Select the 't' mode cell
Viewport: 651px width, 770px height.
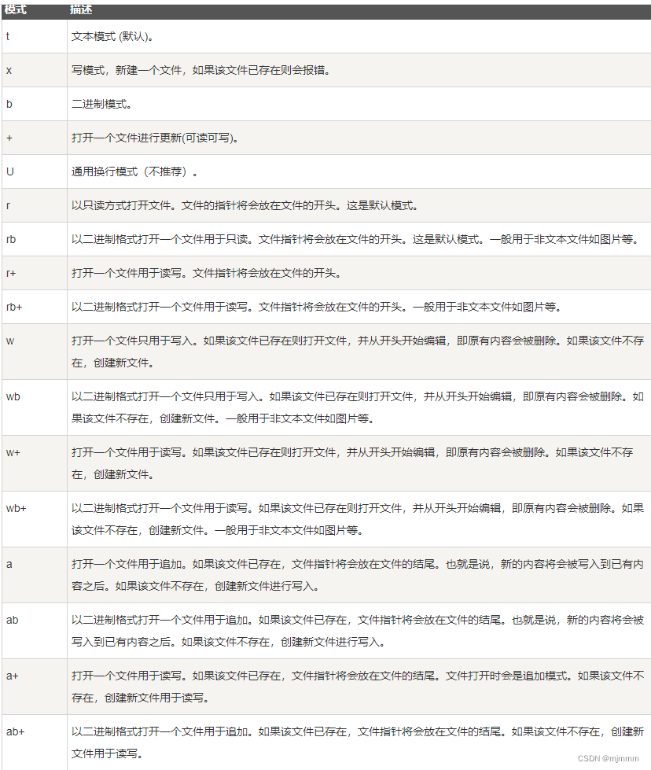[x=35, y=36]
